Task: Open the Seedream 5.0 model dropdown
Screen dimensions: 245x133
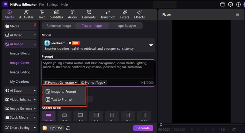Action: pyautogui.click(x=98, y=45)
